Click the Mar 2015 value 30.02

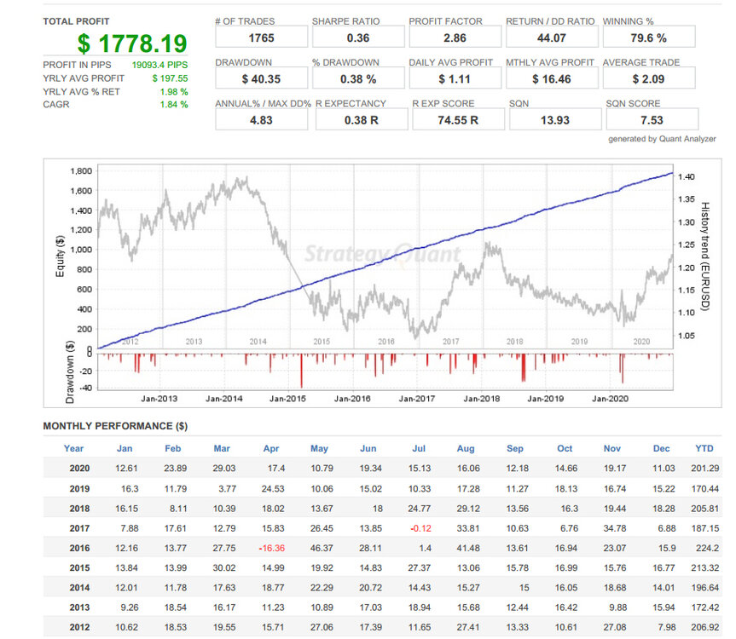coord(224,567)
